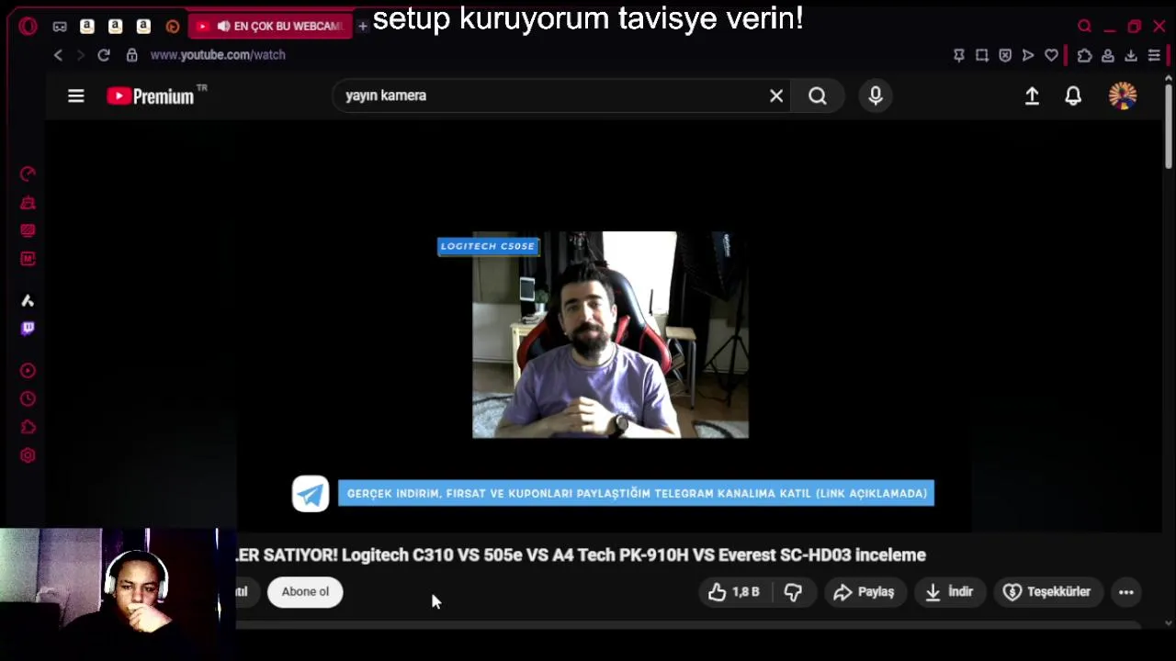Switch to the orange circular-arrow pinned tab
The height and width of the screenshot is (661, 1176).
(172, 27)
